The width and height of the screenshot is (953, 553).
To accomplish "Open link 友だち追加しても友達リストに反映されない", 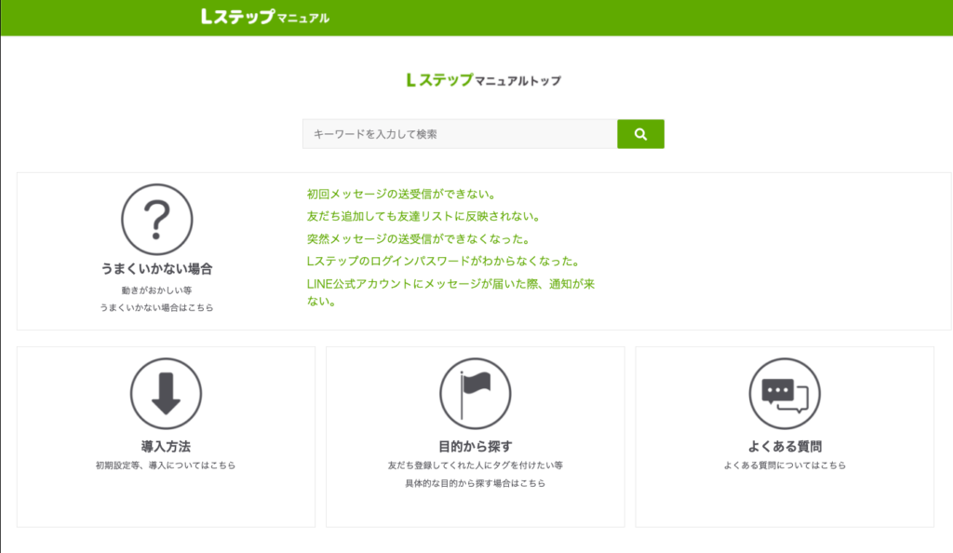I will click(423, 216).
